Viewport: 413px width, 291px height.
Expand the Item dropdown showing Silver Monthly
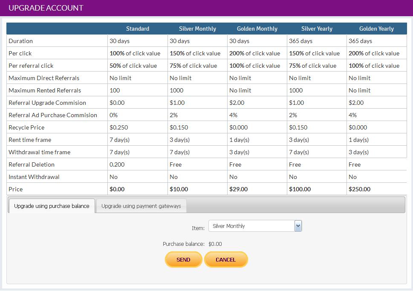(255, 226)
